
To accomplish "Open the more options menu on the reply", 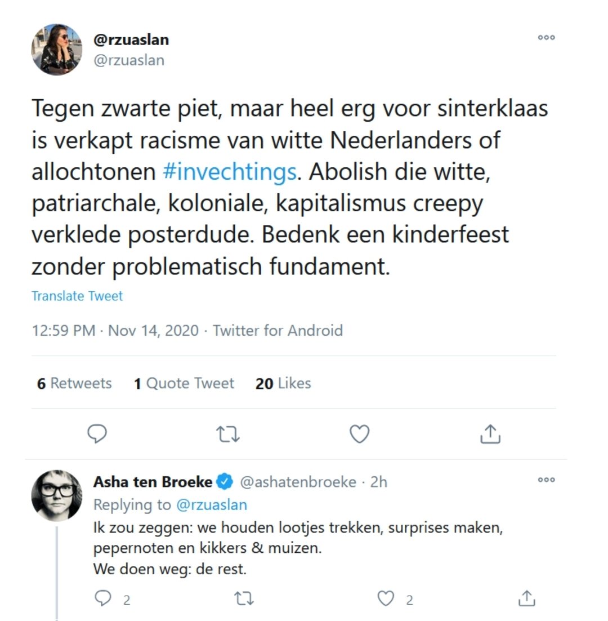I will click(546, 480).
